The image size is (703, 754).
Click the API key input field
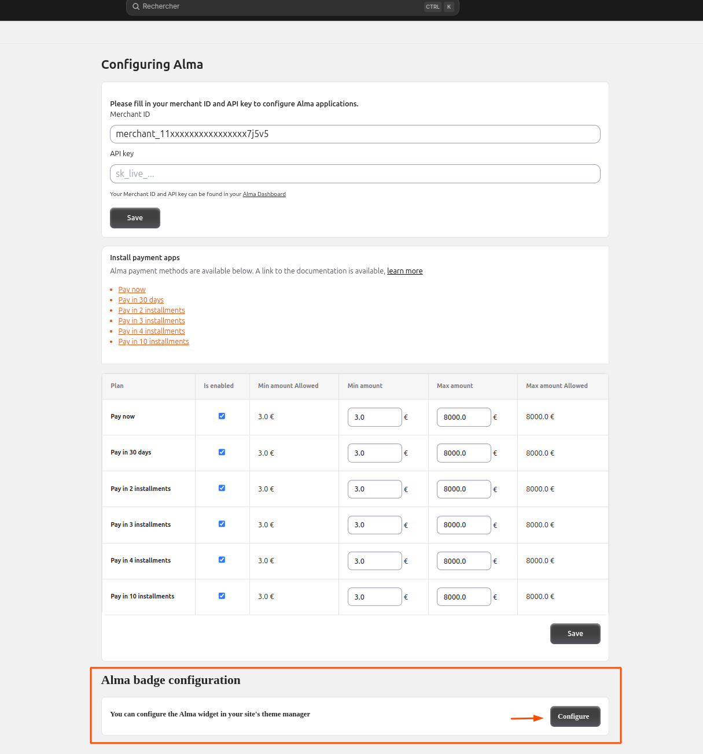[x=355, y=173]
